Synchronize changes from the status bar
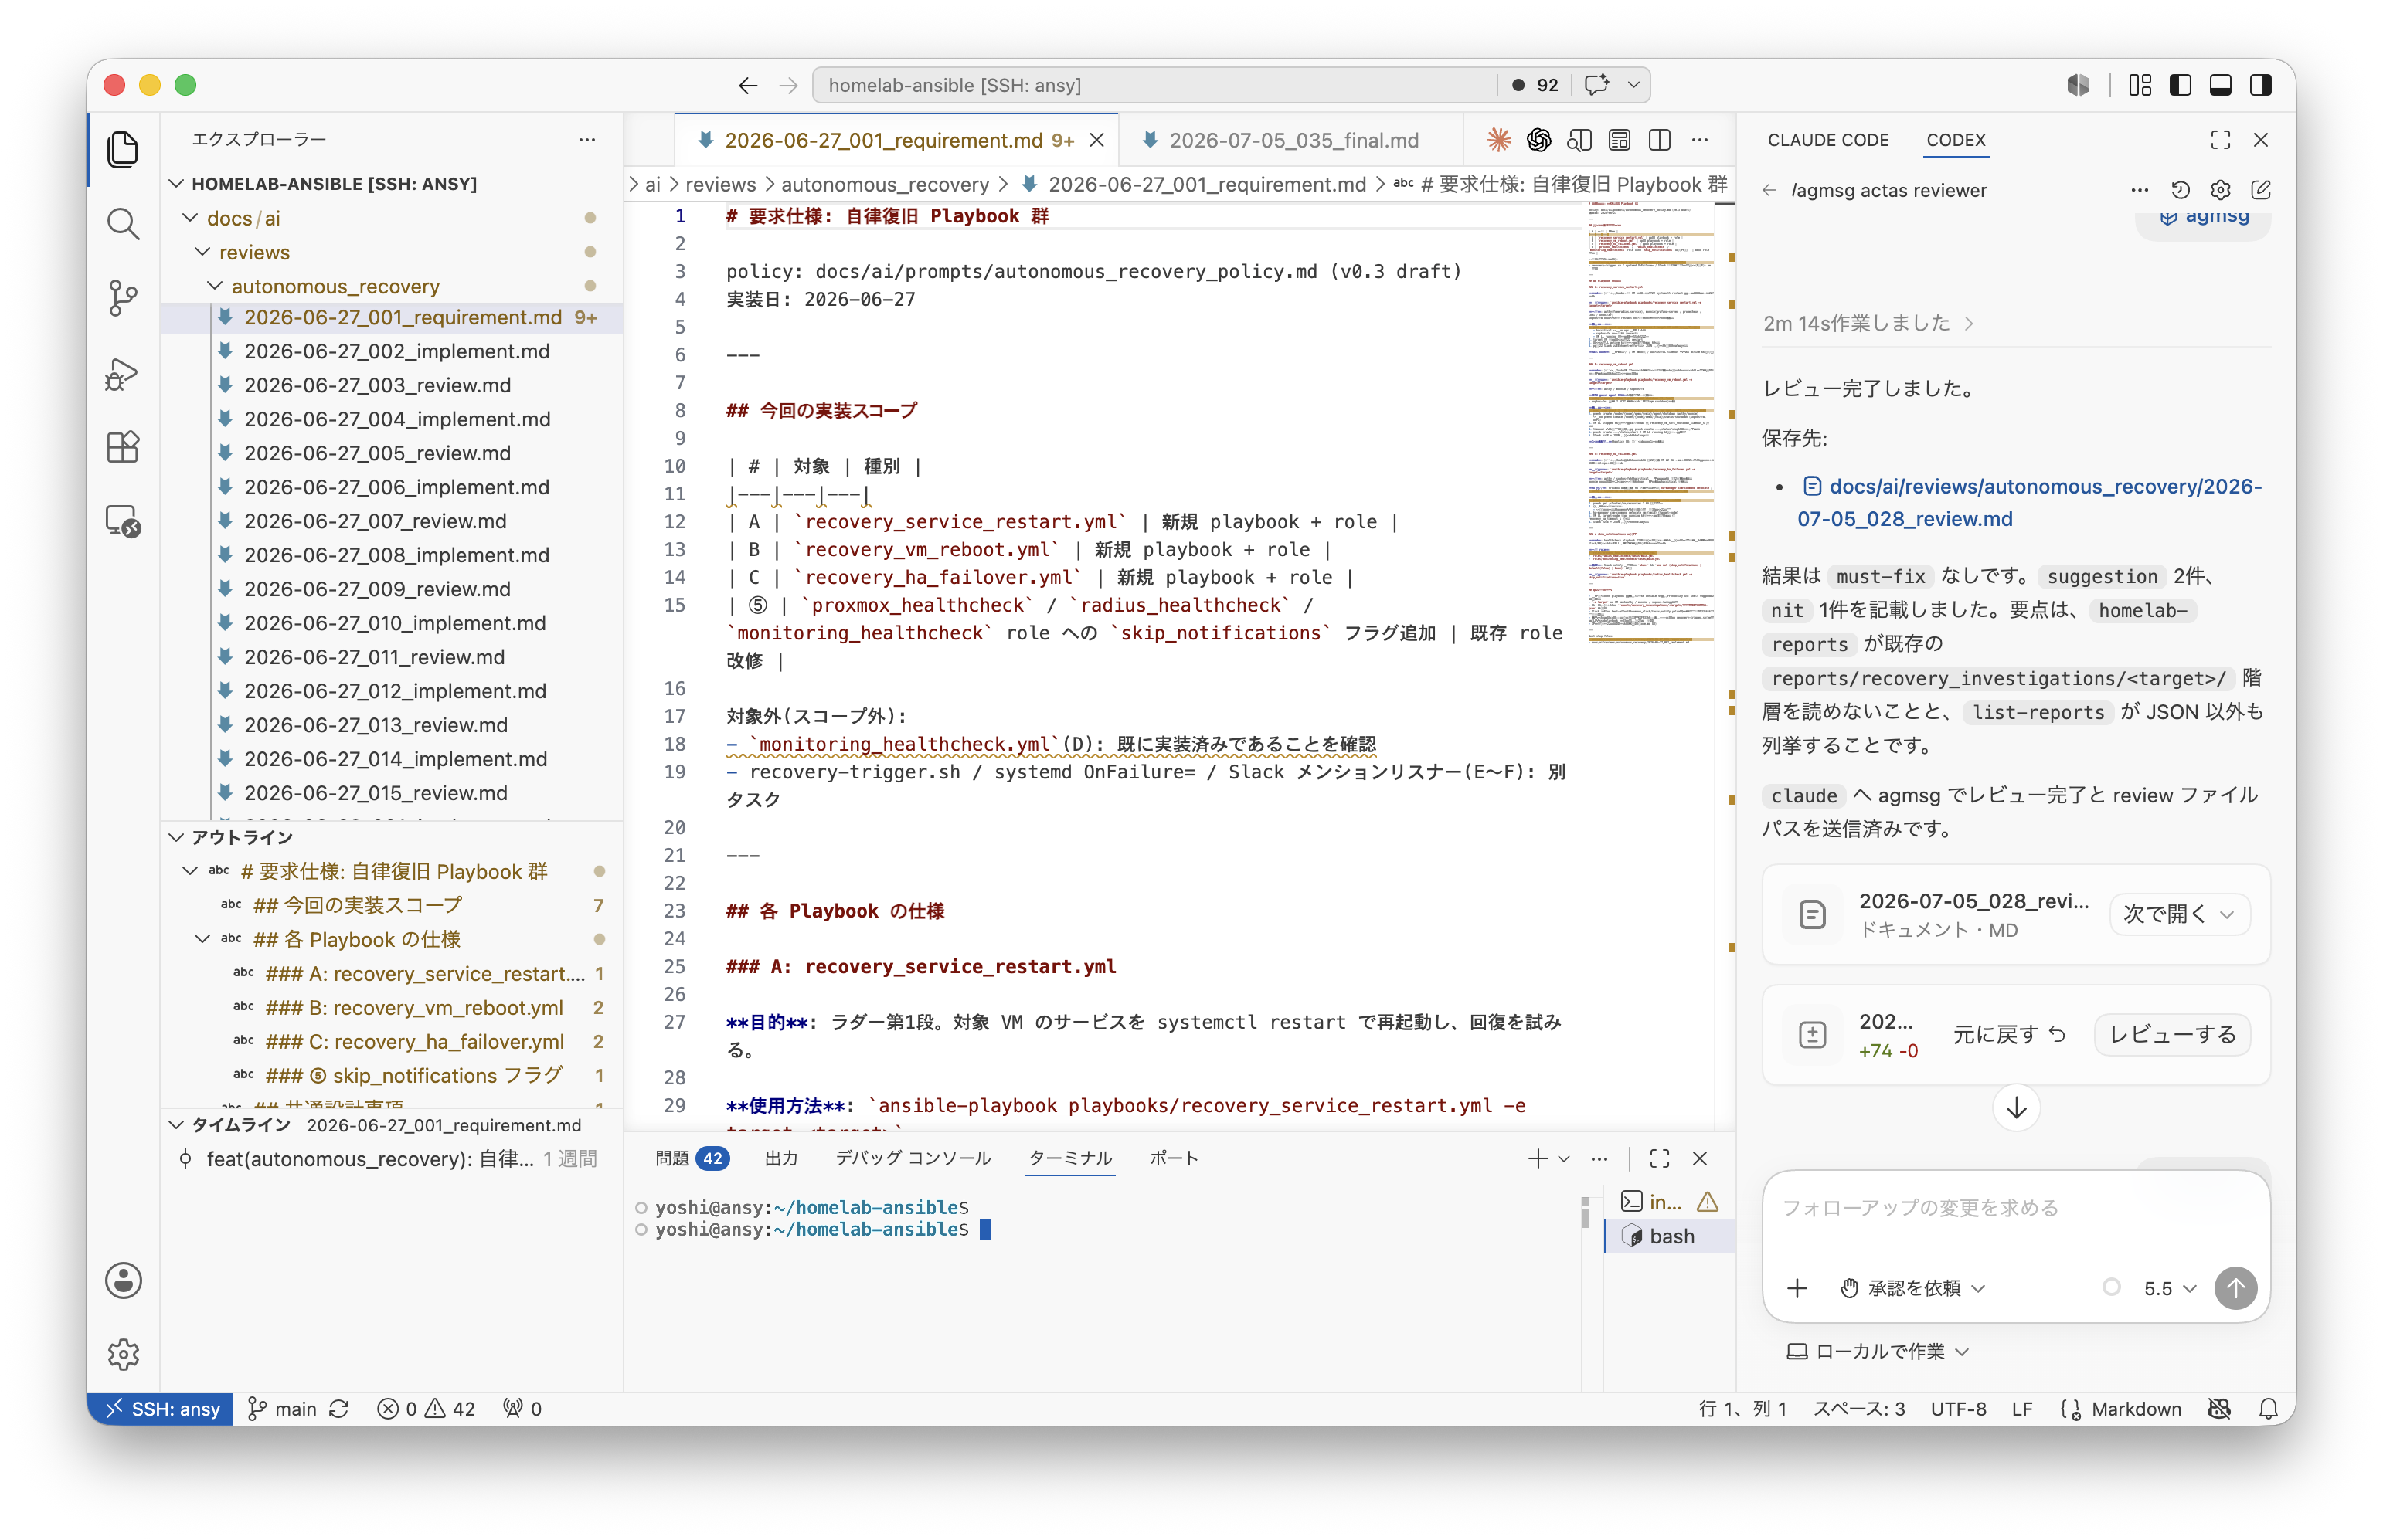Screen dimensions: 2383x1540 pyautogui.click(x=339, y=1408)
